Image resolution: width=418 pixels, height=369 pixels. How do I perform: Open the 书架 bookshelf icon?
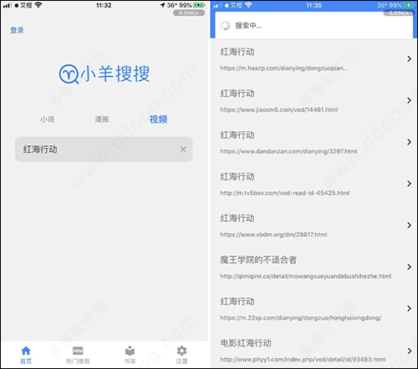click(x=130, y=351)
